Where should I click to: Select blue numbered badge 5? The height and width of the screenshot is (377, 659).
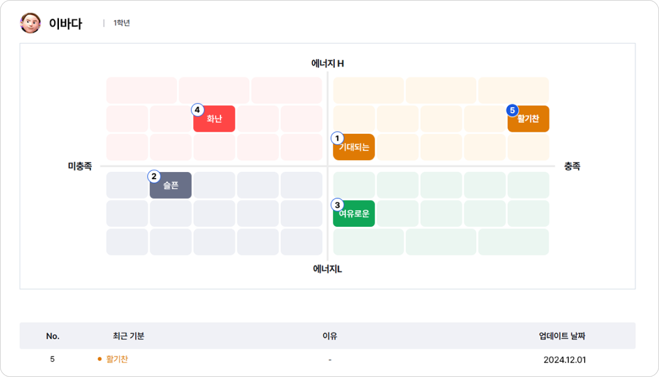click(512, 110)
